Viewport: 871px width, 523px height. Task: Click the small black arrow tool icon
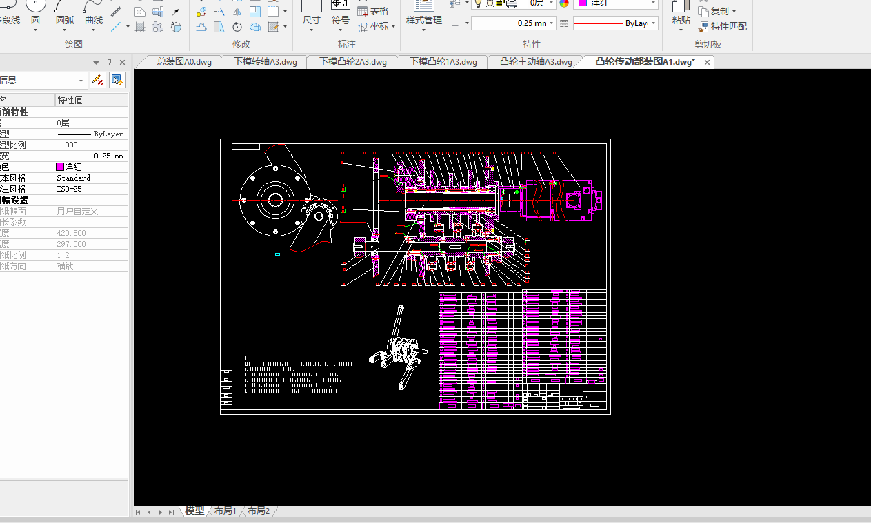pyautogui.click(x=176, y=12)
